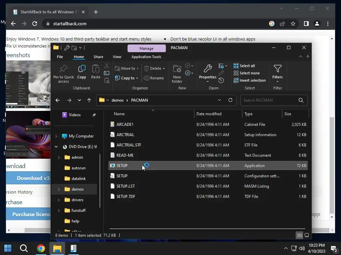The width and height of the screenshot is (341, 255).
Task: Click new folder icon in quick access toolbar
Action: coord(74,48)
